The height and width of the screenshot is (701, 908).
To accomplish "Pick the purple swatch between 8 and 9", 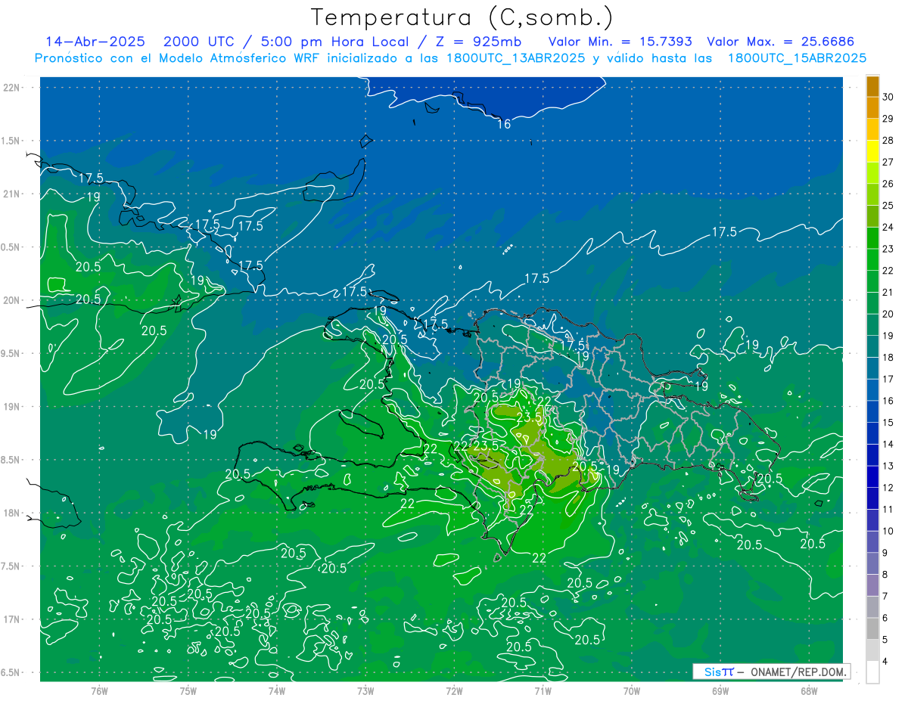I will (873, 563).
